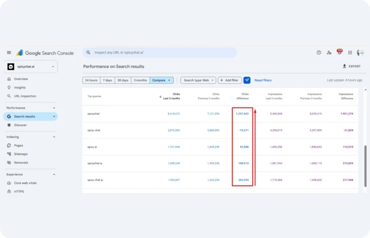Select the 28 days date tab

[123, 80]
